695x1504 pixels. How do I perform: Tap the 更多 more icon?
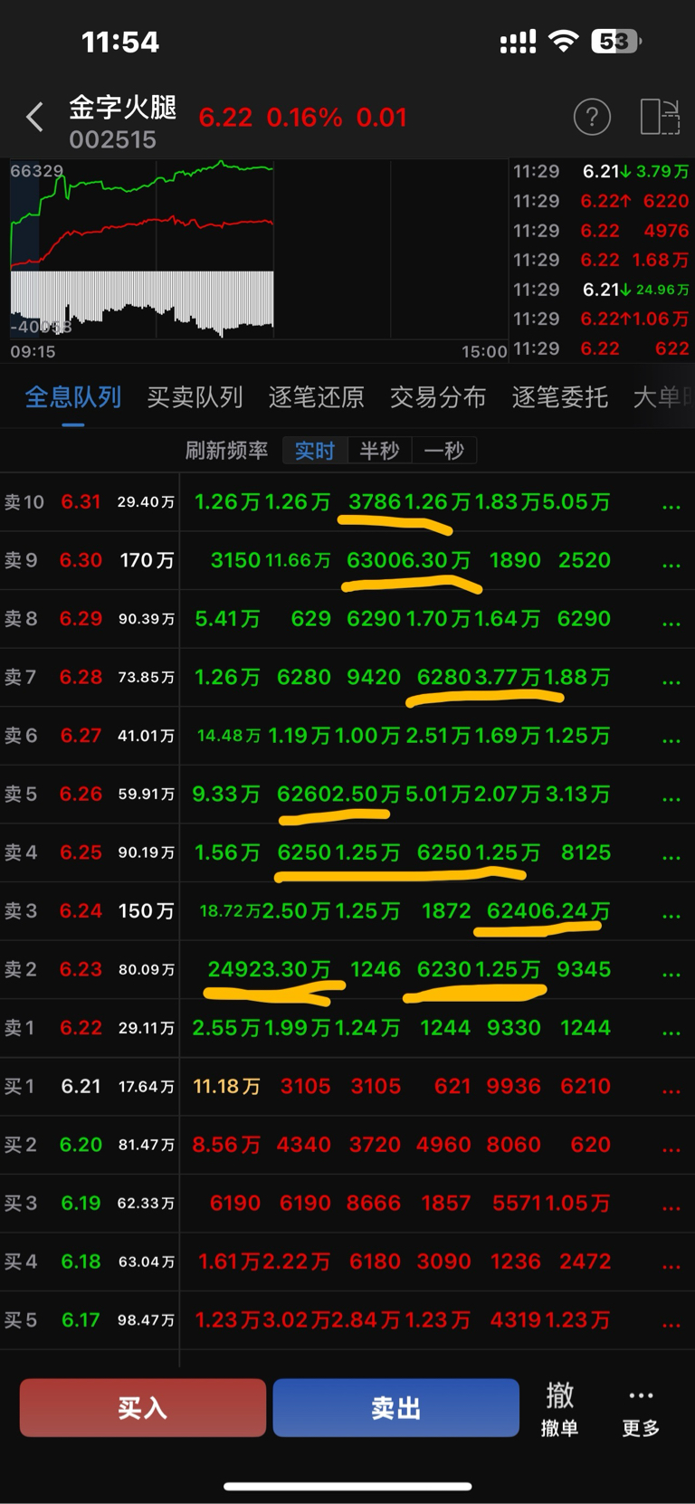(641, 1409)
